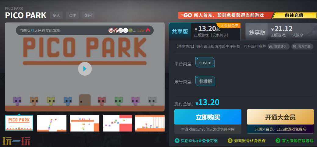Click the 开通大会员 membership button
The image size is (317, 147).
pyautogui.click(x=280, y=117)
